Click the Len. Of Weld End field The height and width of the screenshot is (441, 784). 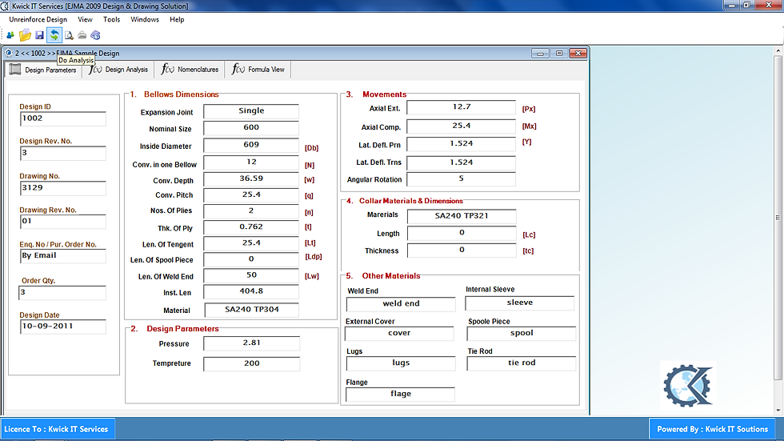[x=251, y=275]
